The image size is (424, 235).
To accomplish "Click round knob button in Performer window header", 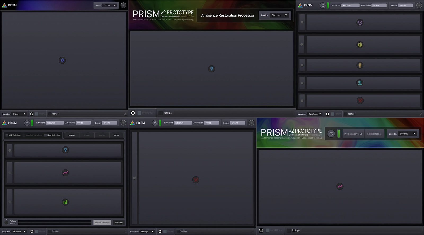I will click(123, 123).
